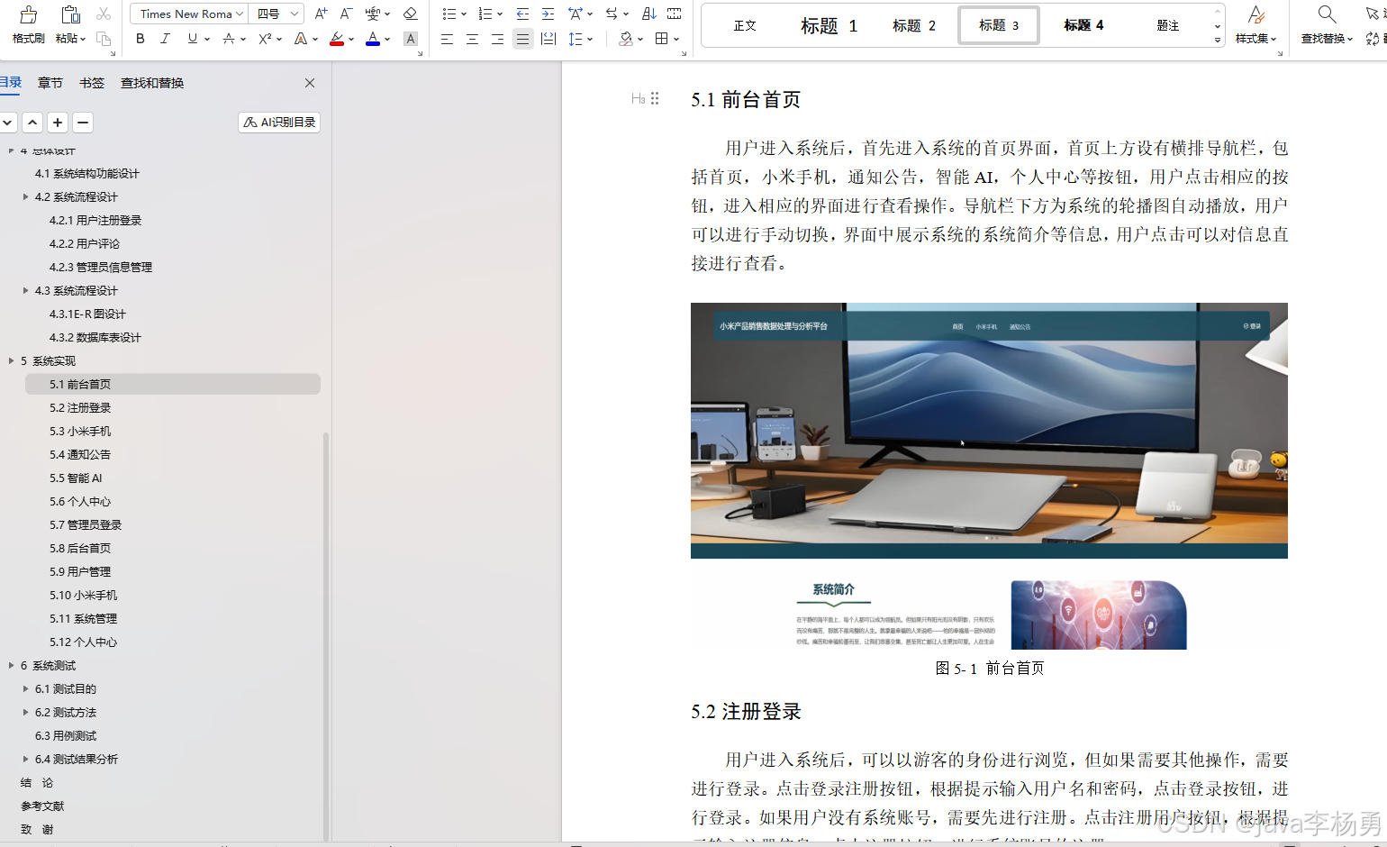Go to 5.2 注册登录 in outline
Viewport: 1387px width, 847px height.
(80, 407)
